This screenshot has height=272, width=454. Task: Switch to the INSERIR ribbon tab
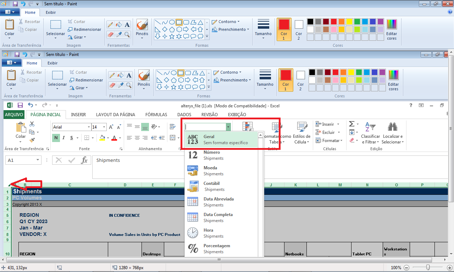point(78,114)
